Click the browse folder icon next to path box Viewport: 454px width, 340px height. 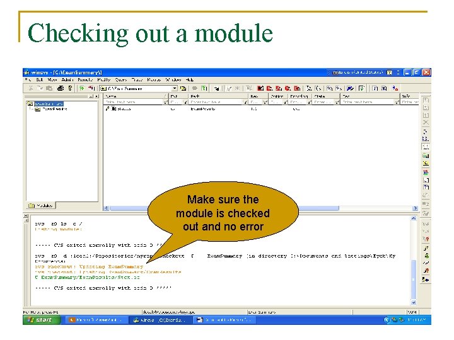click(183, 89)
